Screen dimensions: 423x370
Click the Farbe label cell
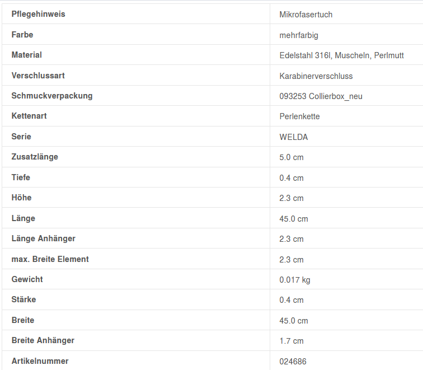22,35
